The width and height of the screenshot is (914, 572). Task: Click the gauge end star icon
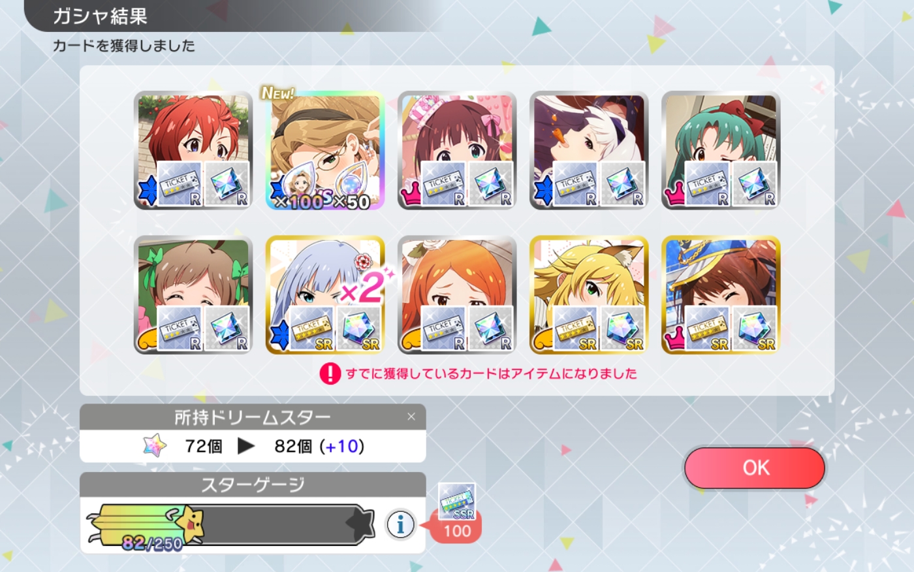(360, 523)
